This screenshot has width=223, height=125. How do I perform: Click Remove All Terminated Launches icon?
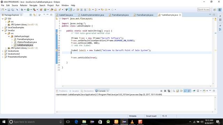[169, 91]
